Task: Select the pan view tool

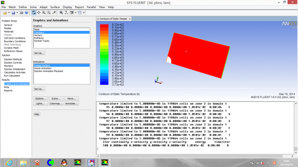Action: (39, 13)
